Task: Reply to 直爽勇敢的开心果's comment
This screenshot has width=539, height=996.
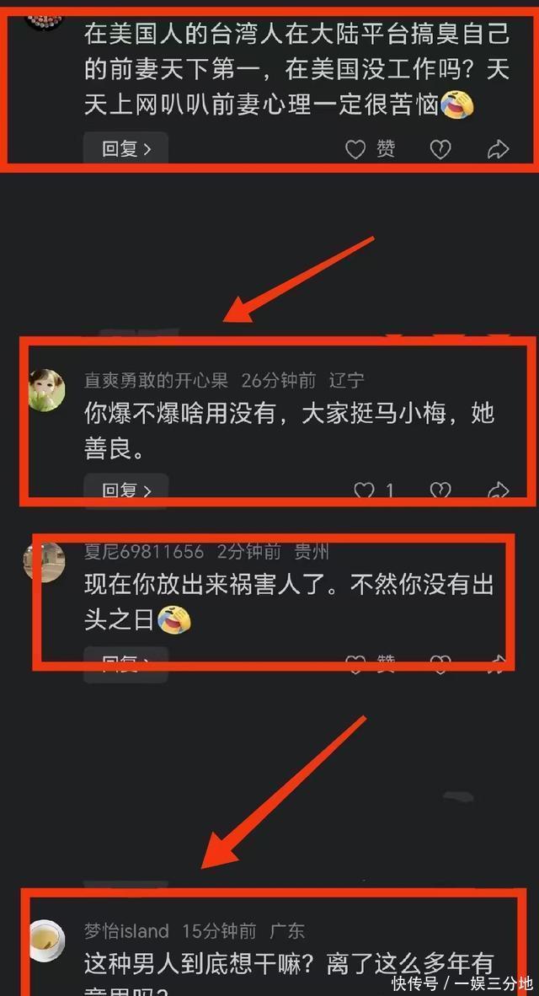Action: (125, 491)
